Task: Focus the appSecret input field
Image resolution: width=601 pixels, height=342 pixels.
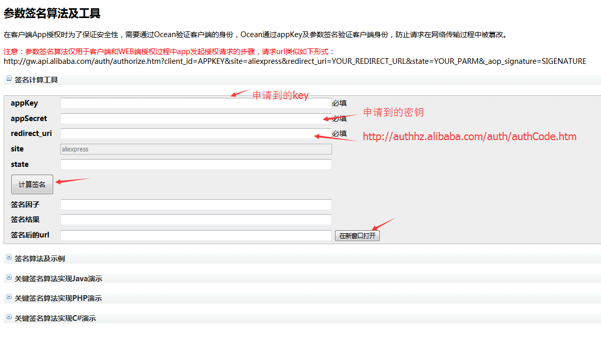Action: pyautogui.click(x=196, y=119)
